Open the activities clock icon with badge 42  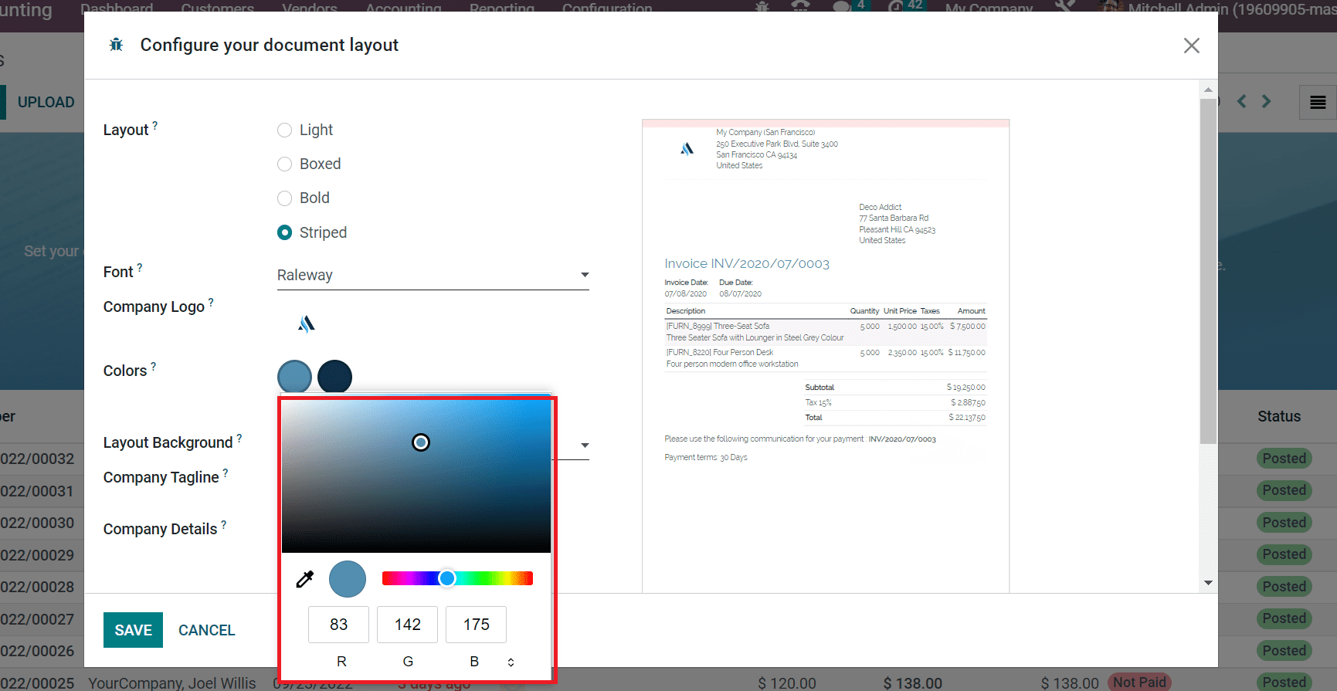[904, 6]
